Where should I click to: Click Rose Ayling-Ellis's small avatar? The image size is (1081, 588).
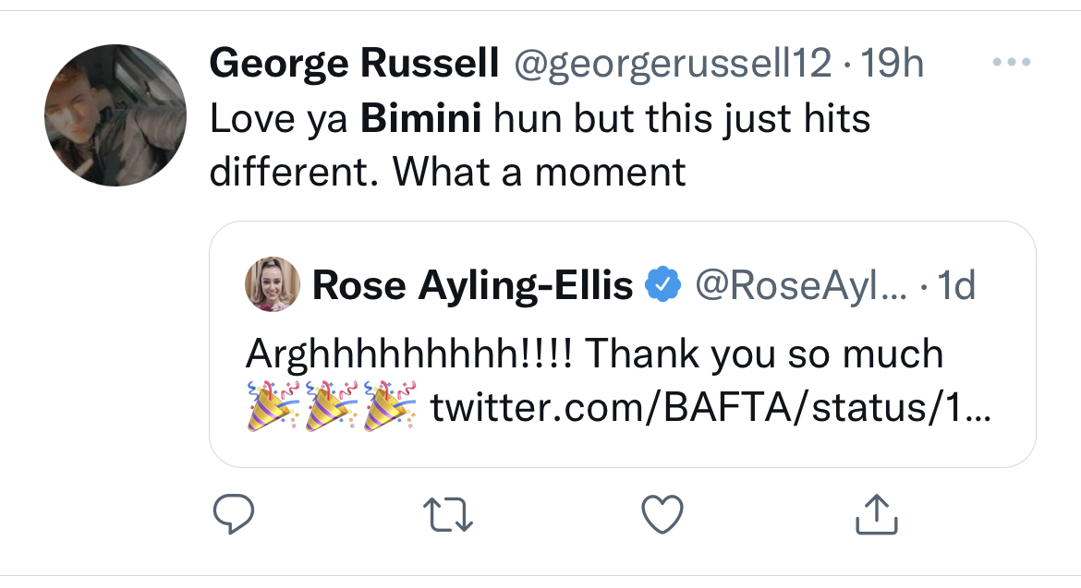[x=273, y=284]
